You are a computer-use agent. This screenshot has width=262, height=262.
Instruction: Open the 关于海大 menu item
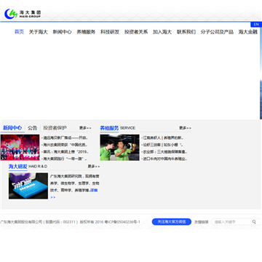(39, 32)
